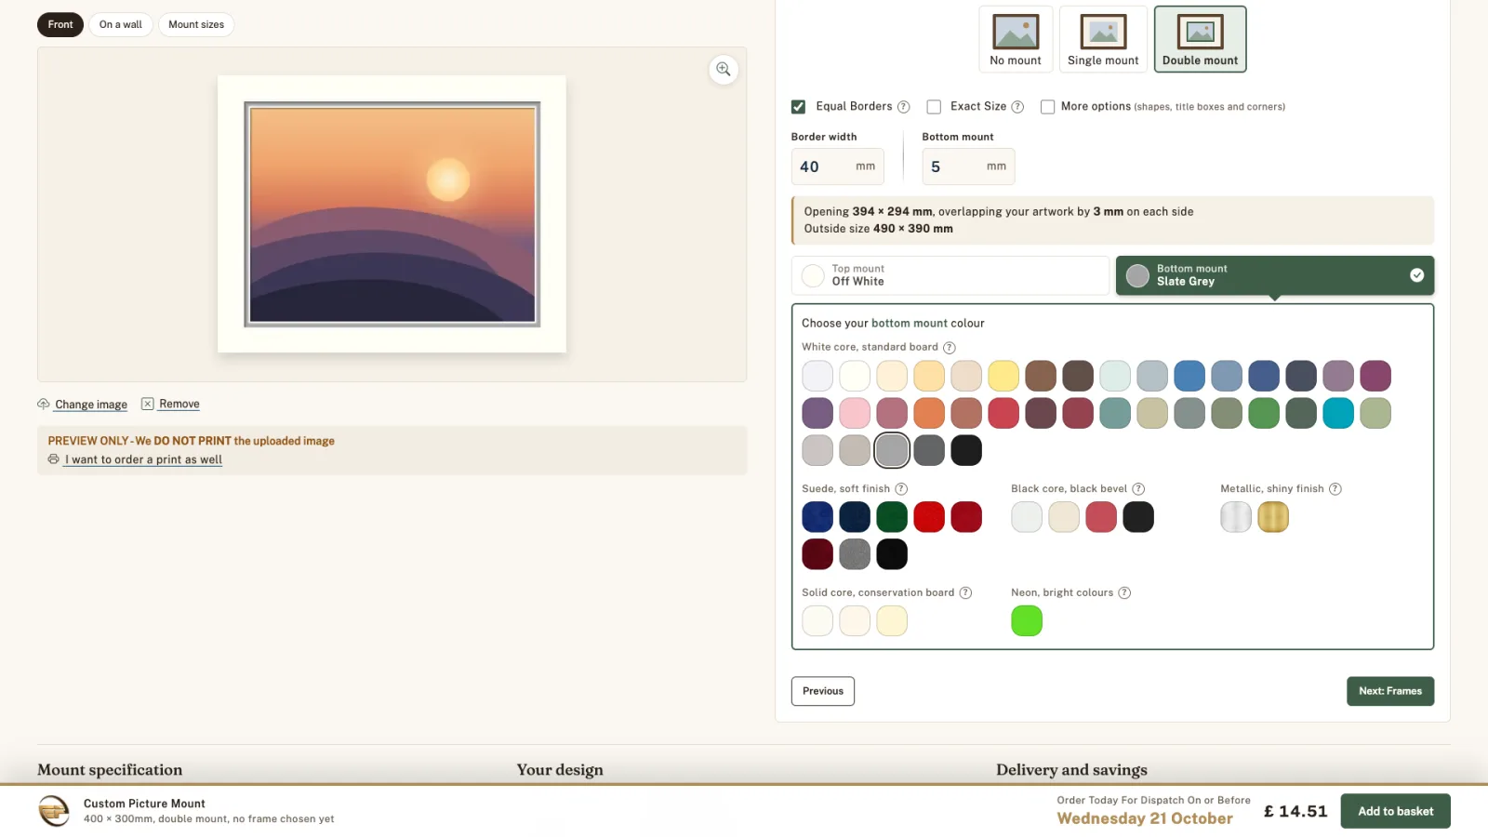Go back with the Previous button

pos(823,691)
